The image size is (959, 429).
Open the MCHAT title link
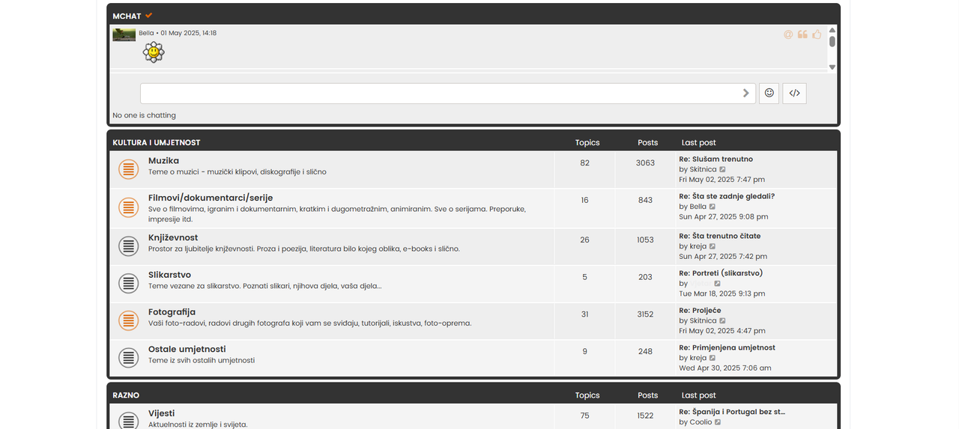pyautogui.click(x=127, y=16)
